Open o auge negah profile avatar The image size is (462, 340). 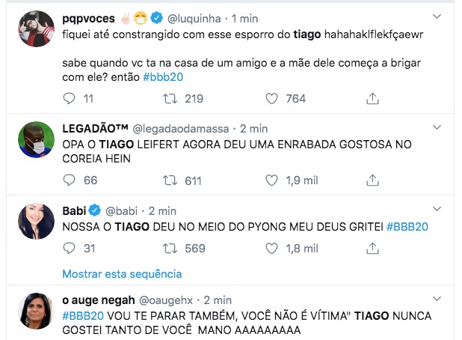pyautogui.click(x=36, y=312)
